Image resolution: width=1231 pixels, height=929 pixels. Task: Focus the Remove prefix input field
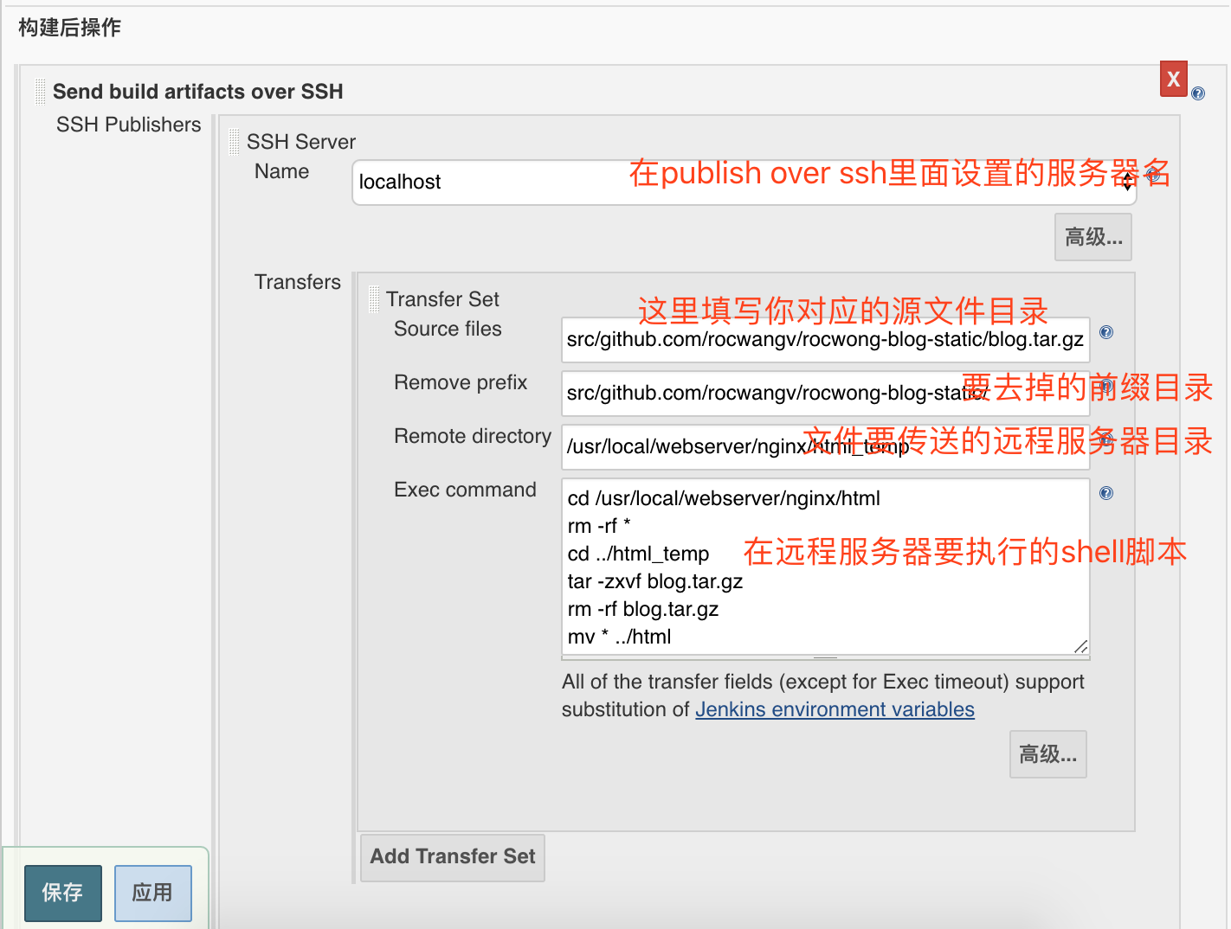click(x=826, y=394)
